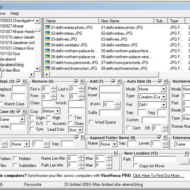Increase Last n value with up stepper

pos(81,87)
